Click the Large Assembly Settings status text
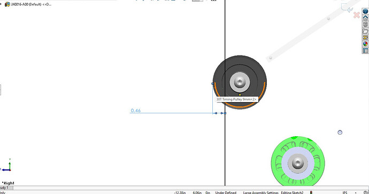The image size is (369, 194). 261,192
